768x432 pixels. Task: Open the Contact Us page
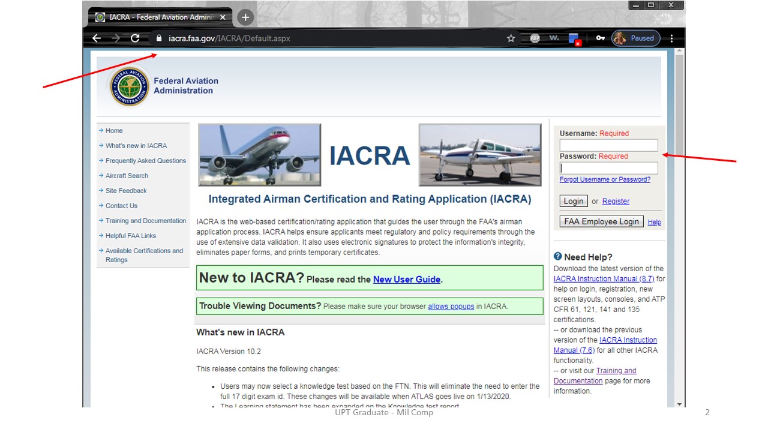coord(121,206)
